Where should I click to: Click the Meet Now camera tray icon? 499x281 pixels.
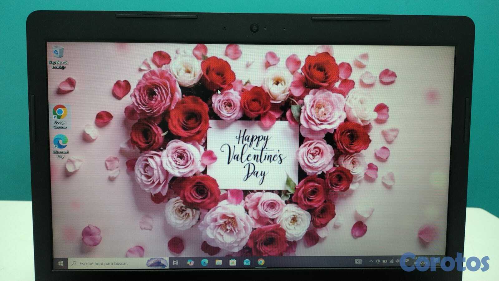click(x=378, y=261)
